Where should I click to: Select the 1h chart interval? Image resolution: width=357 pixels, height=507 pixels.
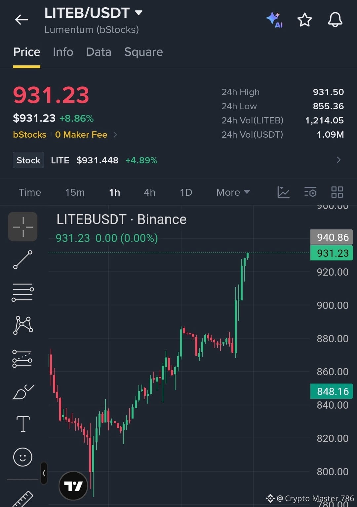point(115,192)
